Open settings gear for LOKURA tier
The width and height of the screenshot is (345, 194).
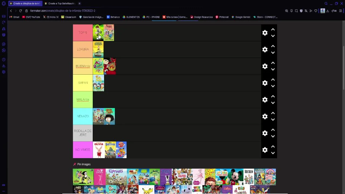pyautogui.click(x=265, y=49)
